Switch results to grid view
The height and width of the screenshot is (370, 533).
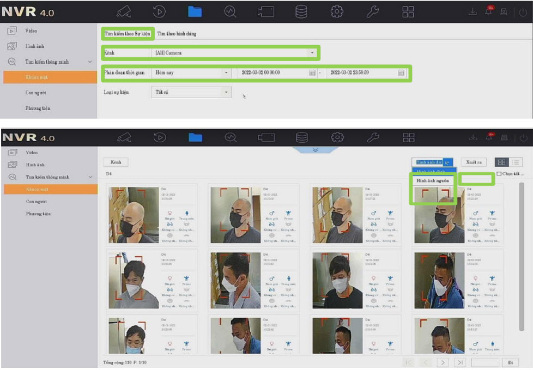pyautogui.click(x=502, y=162)
